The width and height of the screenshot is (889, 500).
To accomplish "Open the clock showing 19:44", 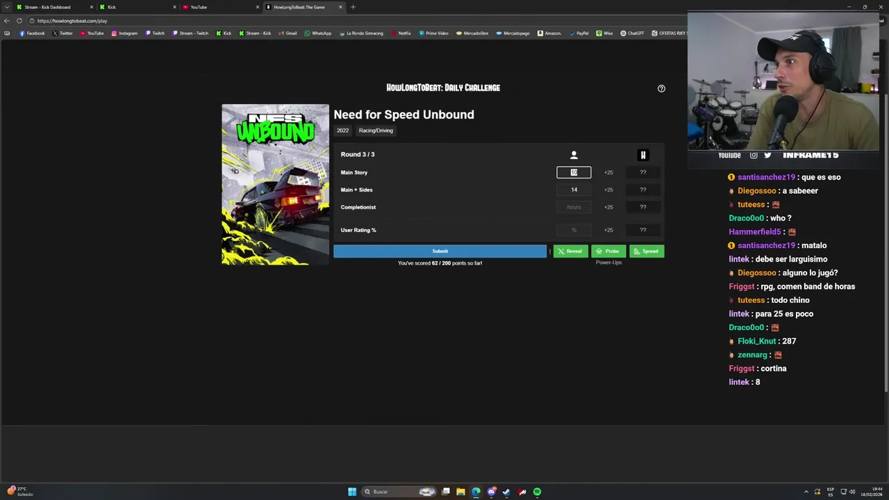I will click(x=872, y=492).
